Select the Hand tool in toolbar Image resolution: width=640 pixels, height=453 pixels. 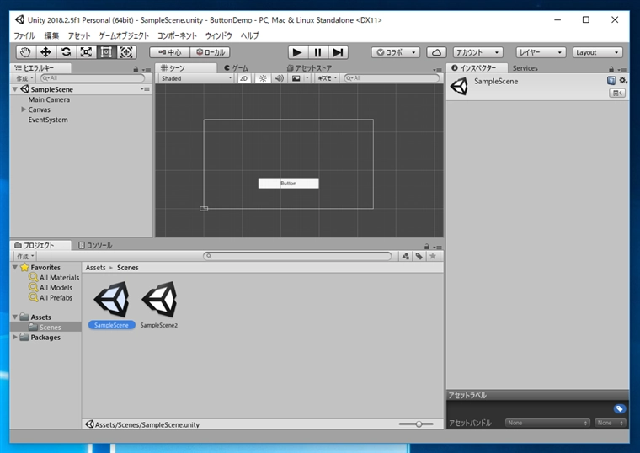coord(25,52)
